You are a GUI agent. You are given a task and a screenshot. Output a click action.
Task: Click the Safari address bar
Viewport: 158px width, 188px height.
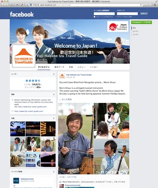point(86,5)
